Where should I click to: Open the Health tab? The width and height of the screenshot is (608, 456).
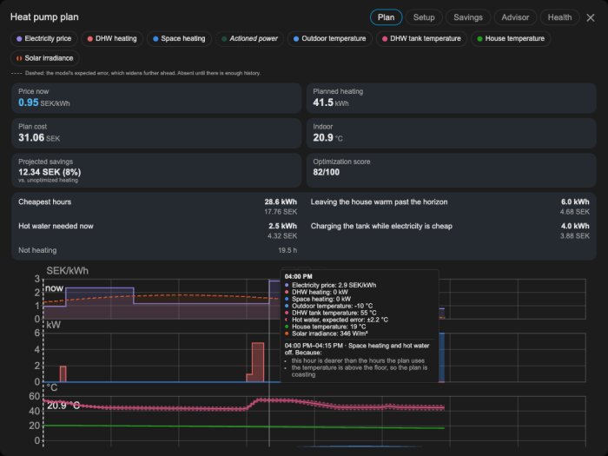click(x=559, y=17)
